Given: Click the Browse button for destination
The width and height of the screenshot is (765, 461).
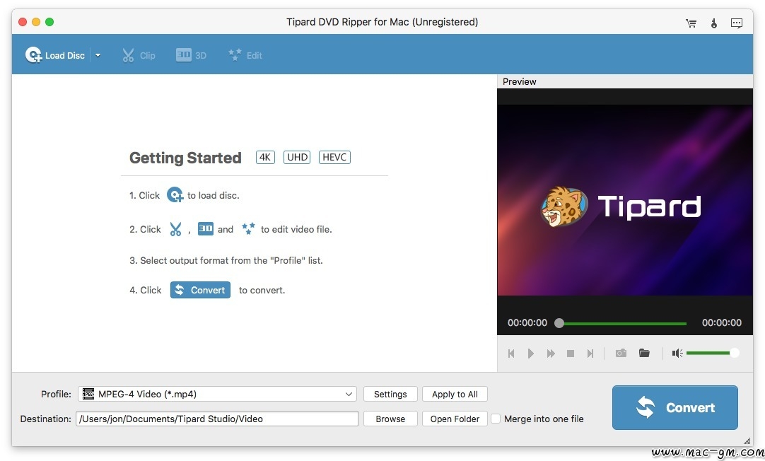Looking at the screenshot, I should click(x=390, y=419).
